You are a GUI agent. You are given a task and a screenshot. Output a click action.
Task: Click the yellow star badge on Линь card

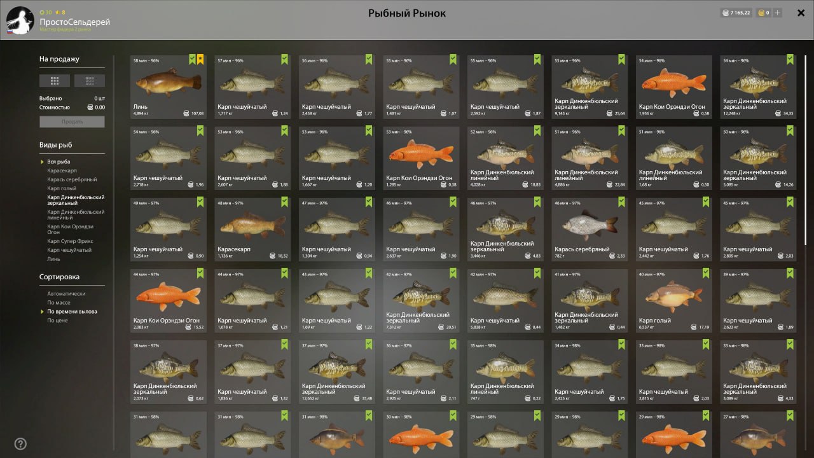[x=200, y=60]
